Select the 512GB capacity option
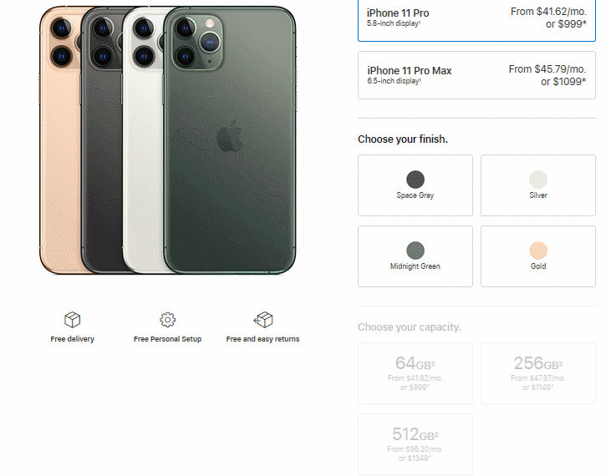This screenshot has height=476, width=611. coord(415,444)
